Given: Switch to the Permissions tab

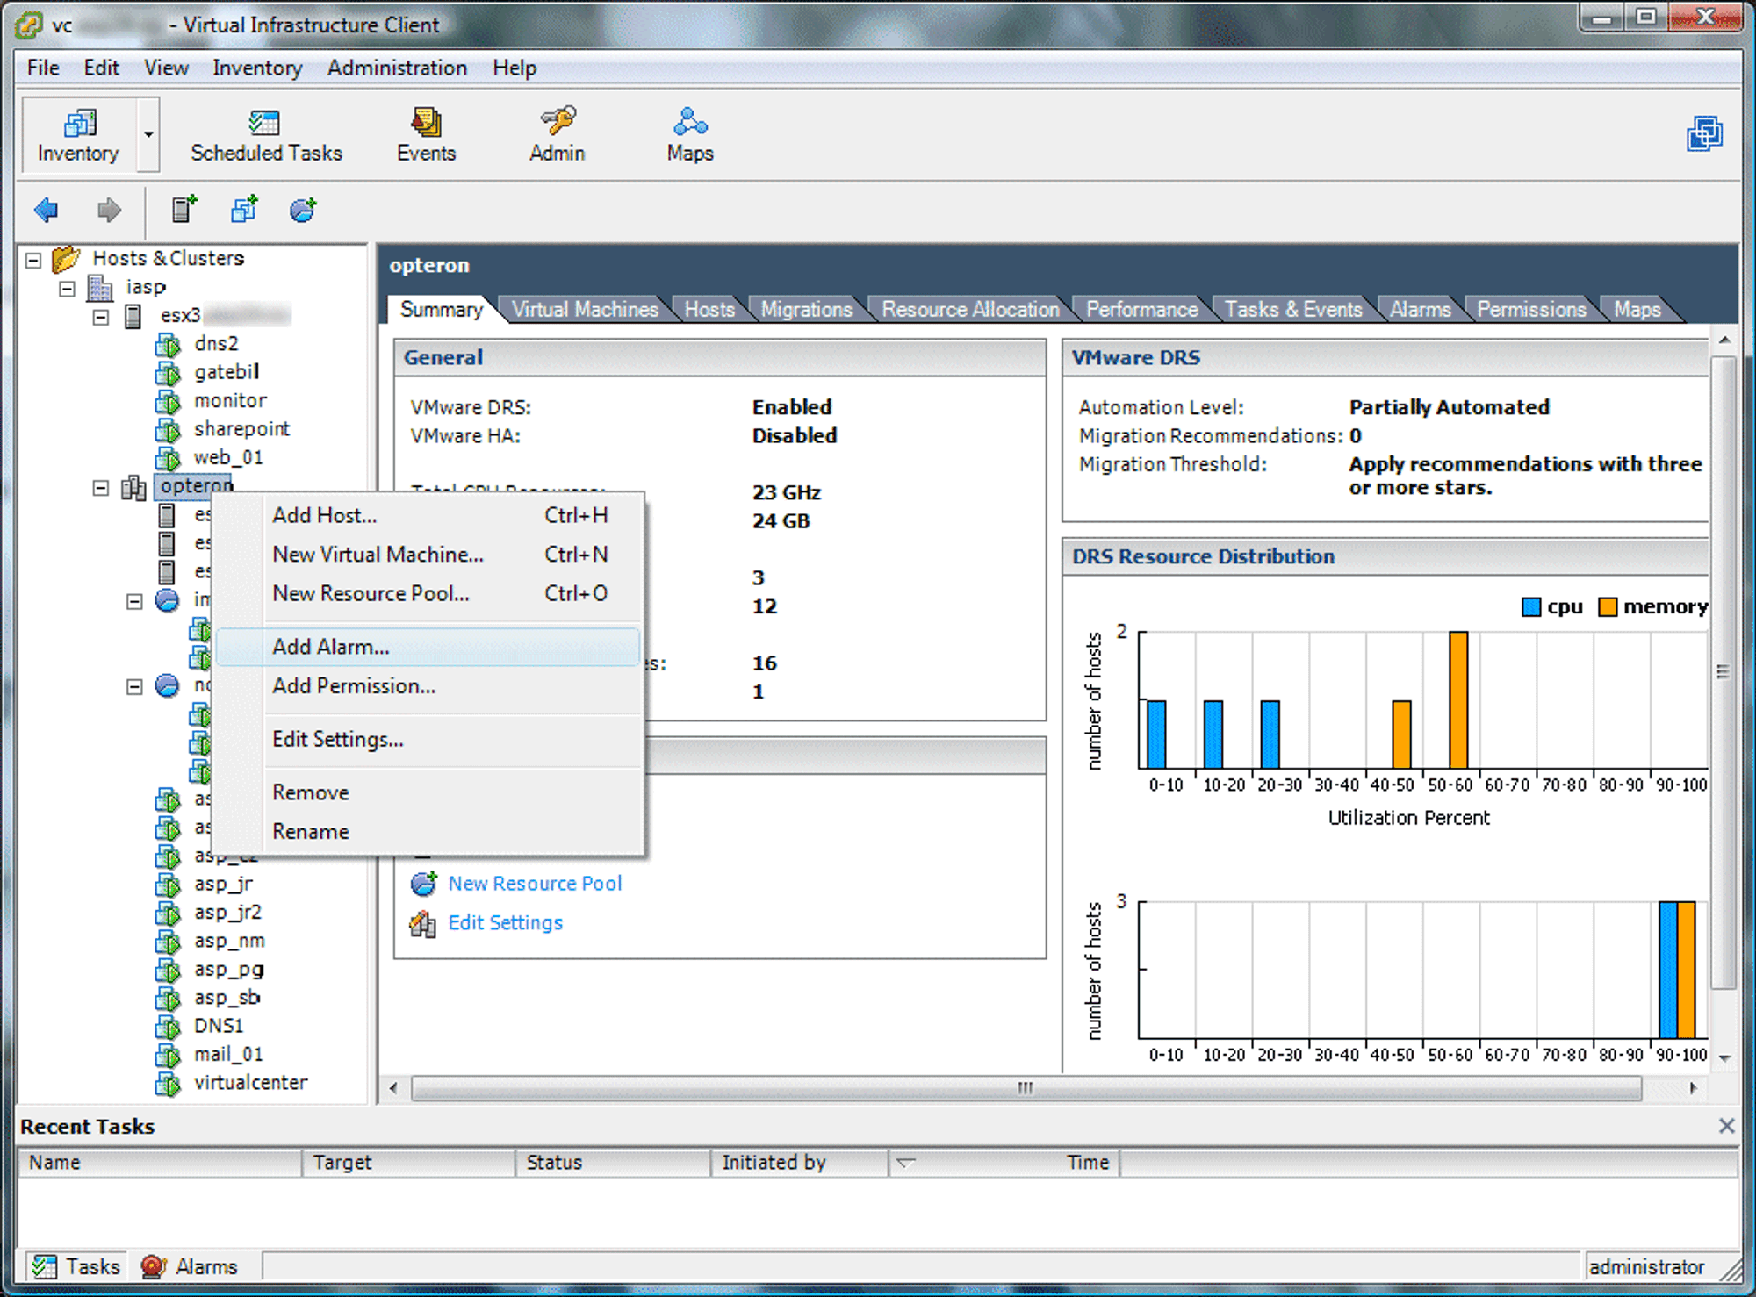Looking at the screenshot, I should tap(1531, 309).
